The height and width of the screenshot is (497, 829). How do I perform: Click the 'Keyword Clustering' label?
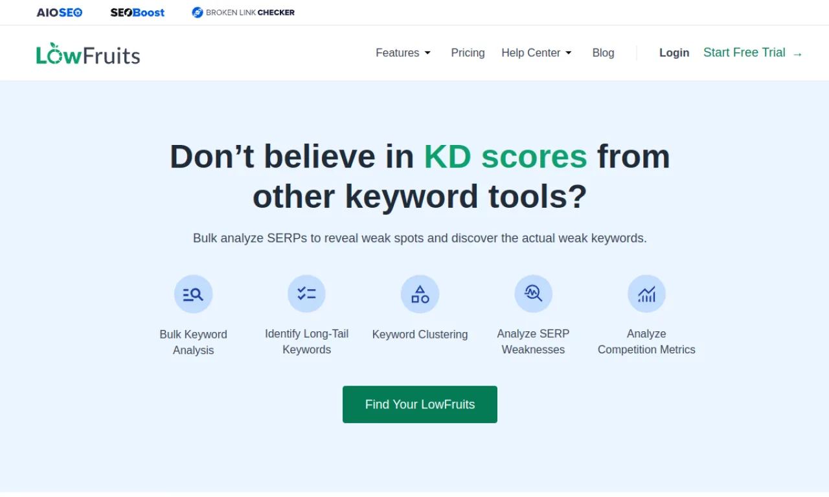click(x=420, y=335)
